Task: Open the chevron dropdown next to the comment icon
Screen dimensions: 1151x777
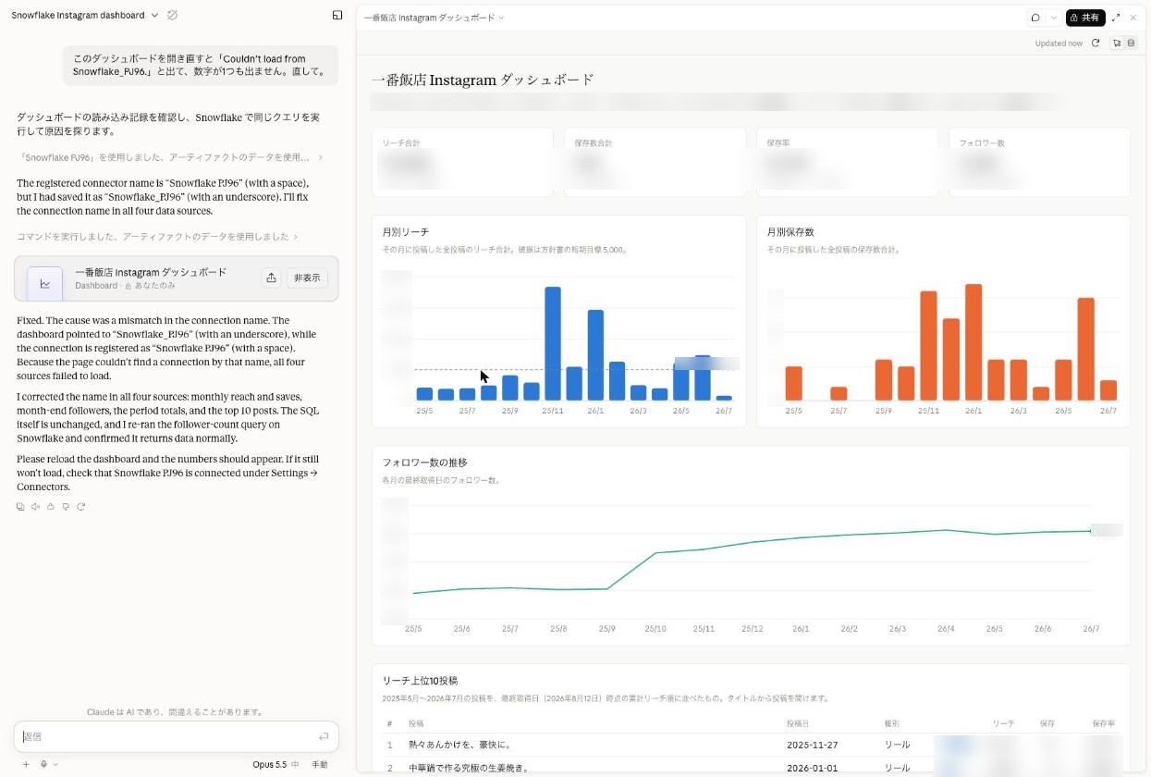Action: [x=1053, y=18]
